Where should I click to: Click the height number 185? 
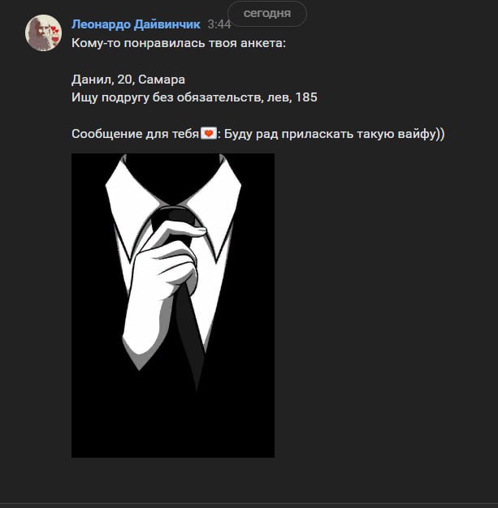point(306,97)
